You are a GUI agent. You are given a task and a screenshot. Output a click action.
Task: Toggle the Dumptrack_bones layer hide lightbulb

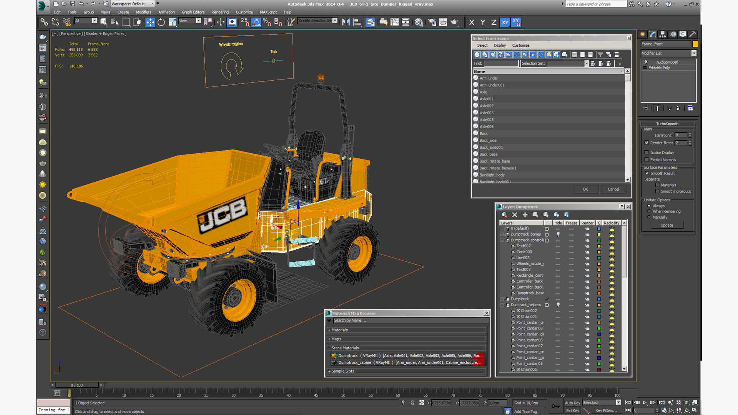click(x=558, y=234)
